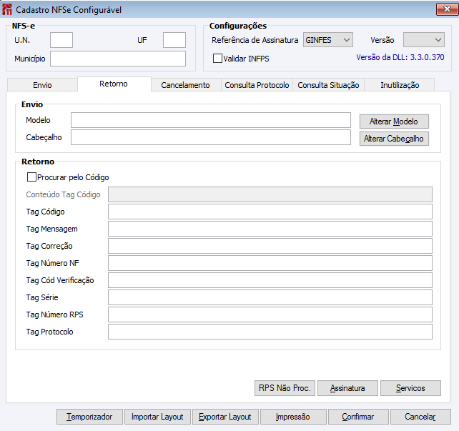This screenshot has height=431, width=459.
Task: Close the Cadastro NFSe Configurável window
Action: tap(447, 9)
